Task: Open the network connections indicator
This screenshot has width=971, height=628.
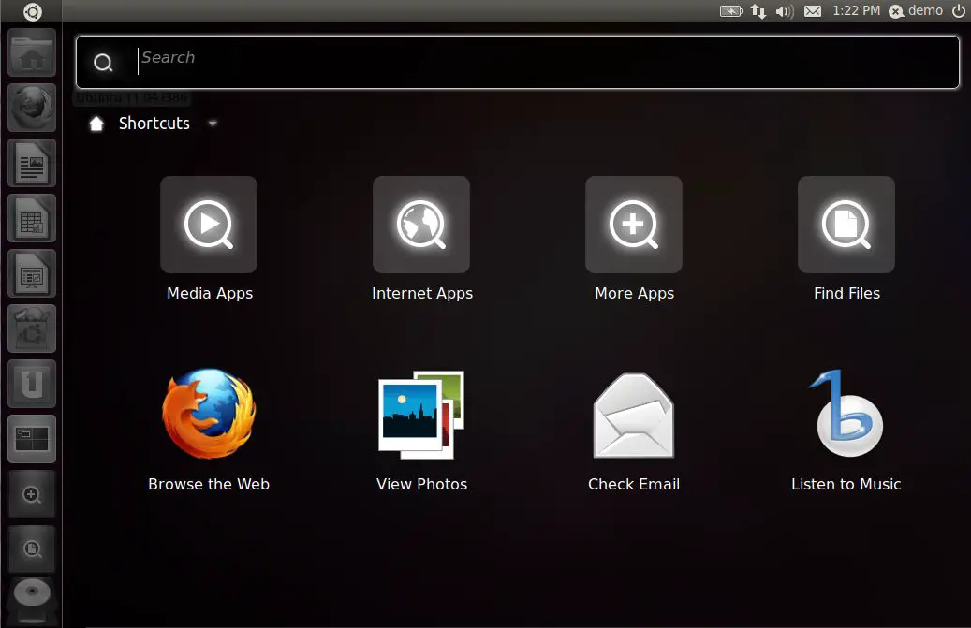Action: pyautogui.click(x=758, y=11)
